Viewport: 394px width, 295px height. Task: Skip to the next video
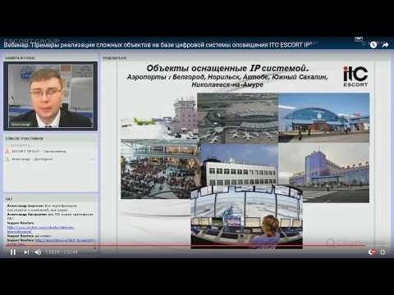26,252
